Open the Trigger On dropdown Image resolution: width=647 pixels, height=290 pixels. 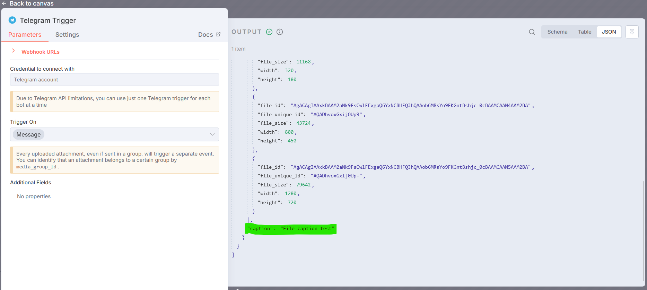click(x=212, y=134)
